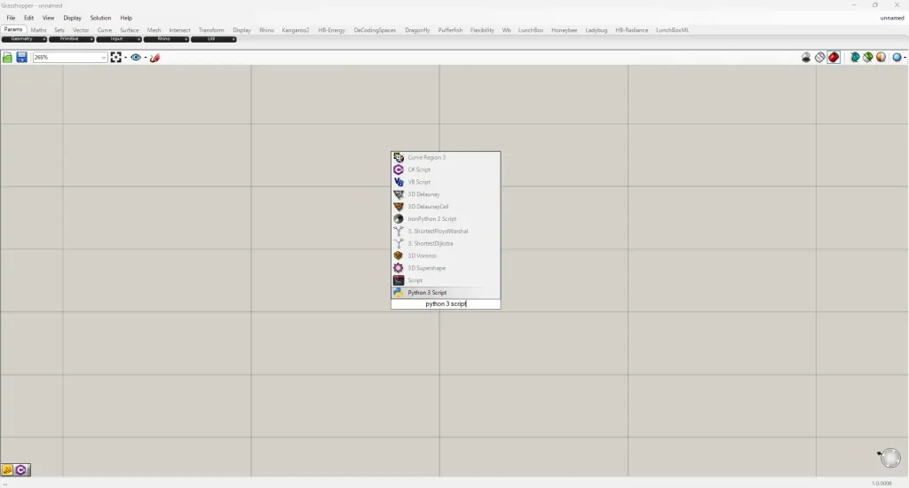Click the red sketch marker tool icon

point(155,58)
